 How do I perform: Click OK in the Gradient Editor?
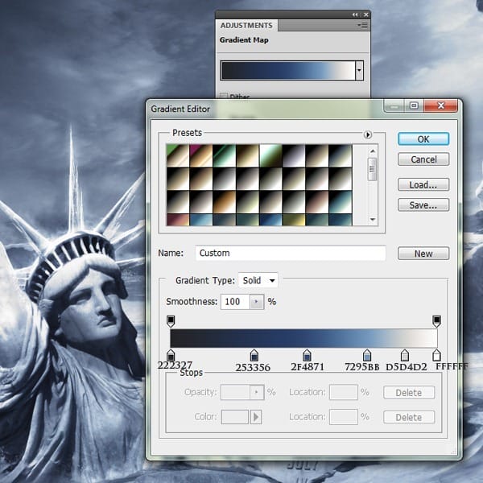(x=423, y=139)
